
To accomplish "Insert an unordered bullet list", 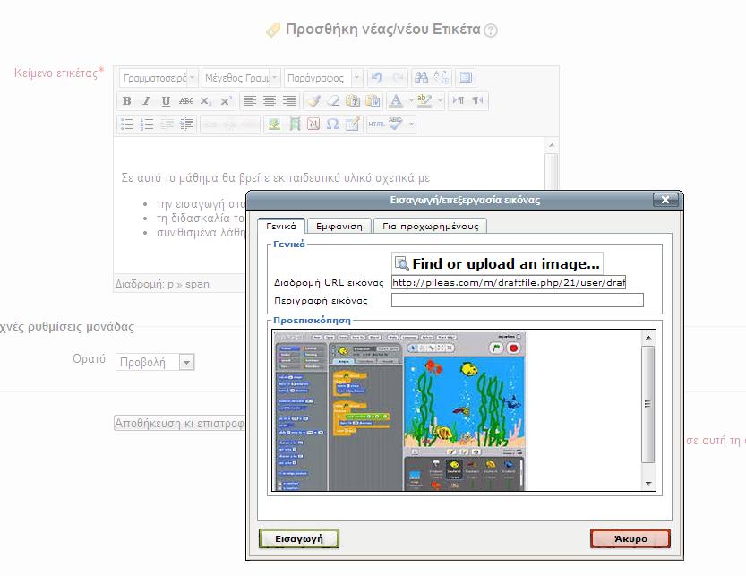I will (126, 125).
